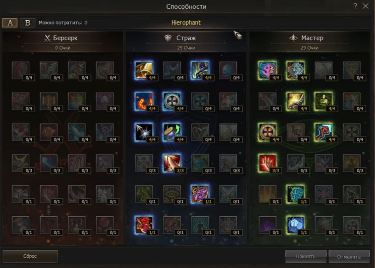The image size is (375, 268).
Task: Click the red hand skill with 3/3
Action: click(x=267, y=163)
